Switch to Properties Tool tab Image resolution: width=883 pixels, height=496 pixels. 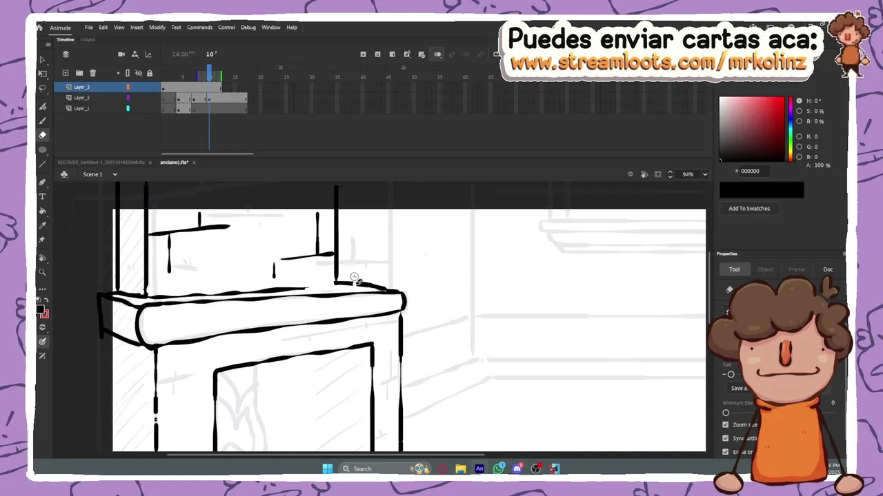tap(734, 269)
